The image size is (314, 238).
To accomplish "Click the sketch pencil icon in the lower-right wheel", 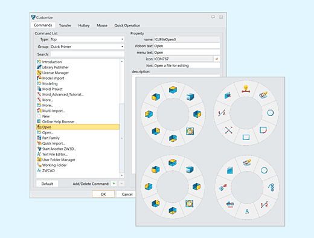I will pos(247,162).
